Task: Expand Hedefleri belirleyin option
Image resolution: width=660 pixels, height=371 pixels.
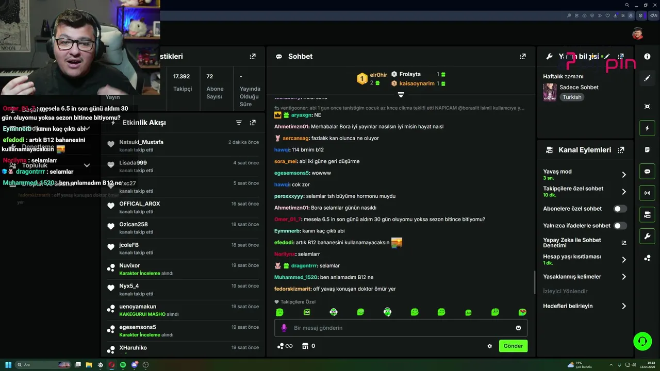Action: [x=623, y=306]
